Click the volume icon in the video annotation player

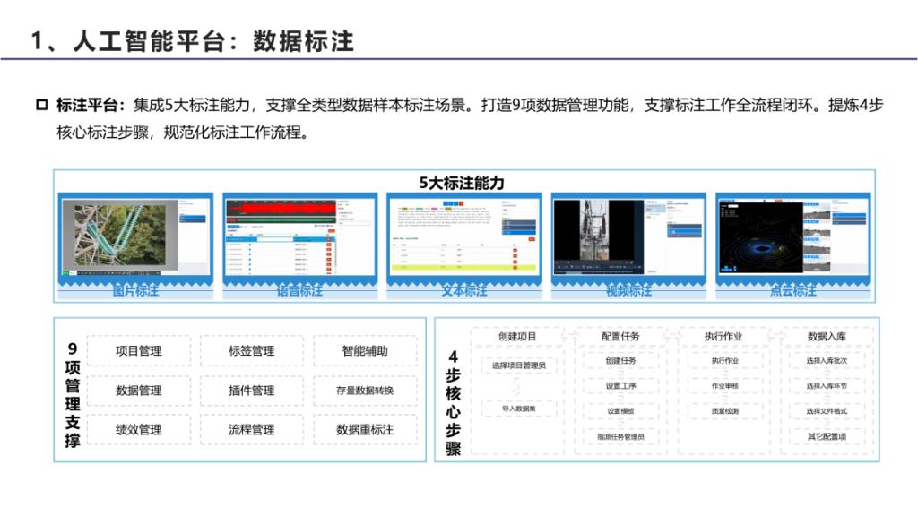pyautogui.click(x=631, y=262)
